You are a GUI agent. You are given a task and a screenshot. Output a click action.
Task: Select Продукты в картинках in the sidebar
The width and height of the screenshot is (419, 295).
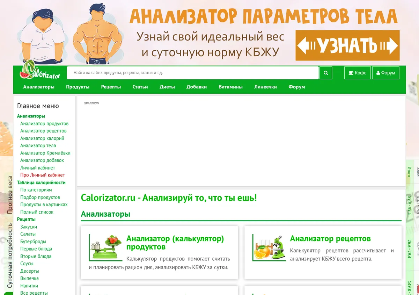click(44, 204)
